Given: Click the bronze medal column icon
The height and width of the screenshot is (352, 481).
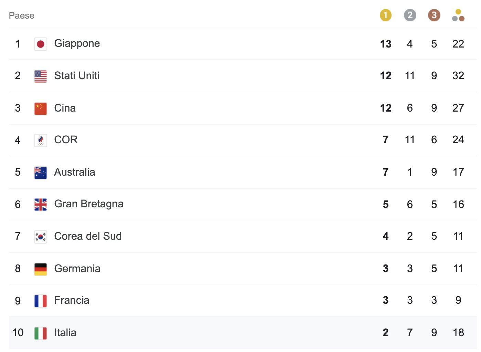Looking at the screenshot, I should point(434,15).
